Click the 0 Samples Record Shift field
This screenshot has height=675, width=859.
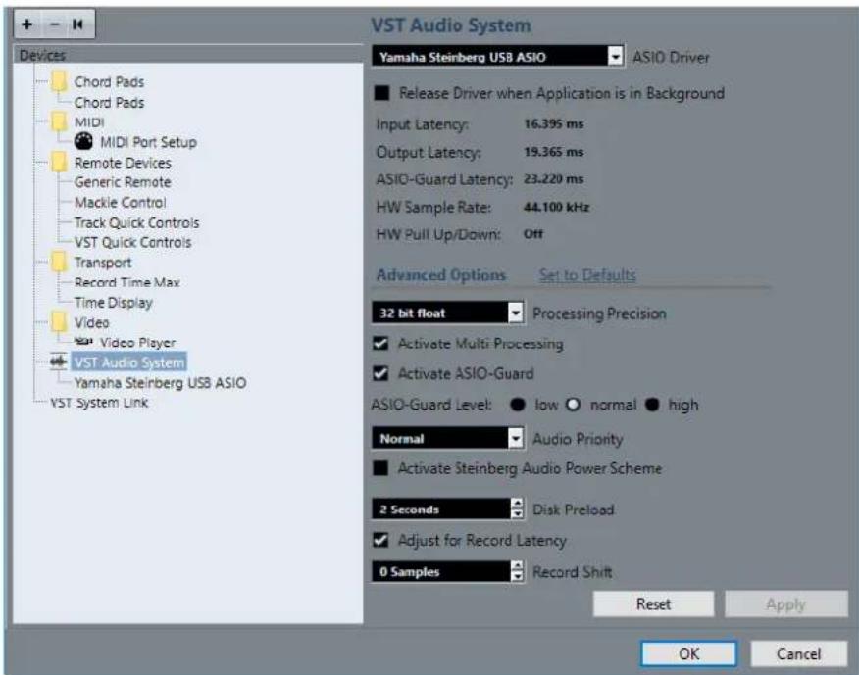tap(441, 571)
